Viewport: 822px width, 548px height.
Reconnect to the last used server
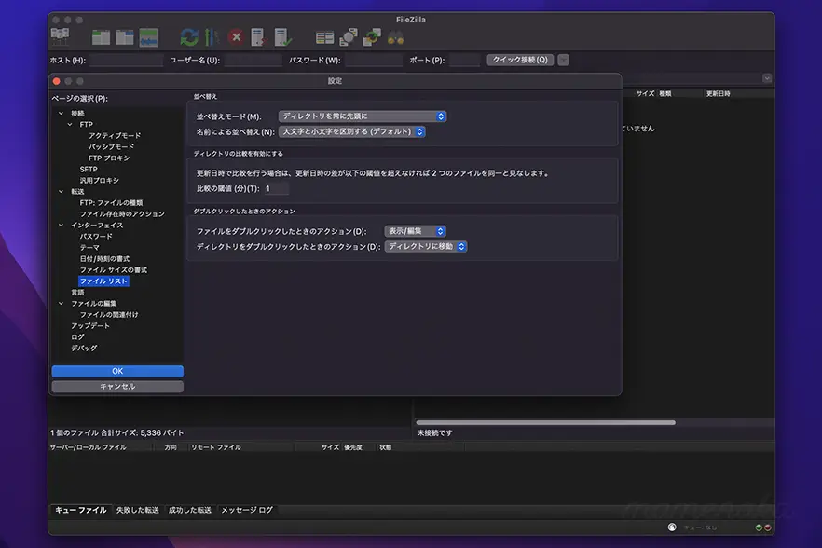pos(280,37)
